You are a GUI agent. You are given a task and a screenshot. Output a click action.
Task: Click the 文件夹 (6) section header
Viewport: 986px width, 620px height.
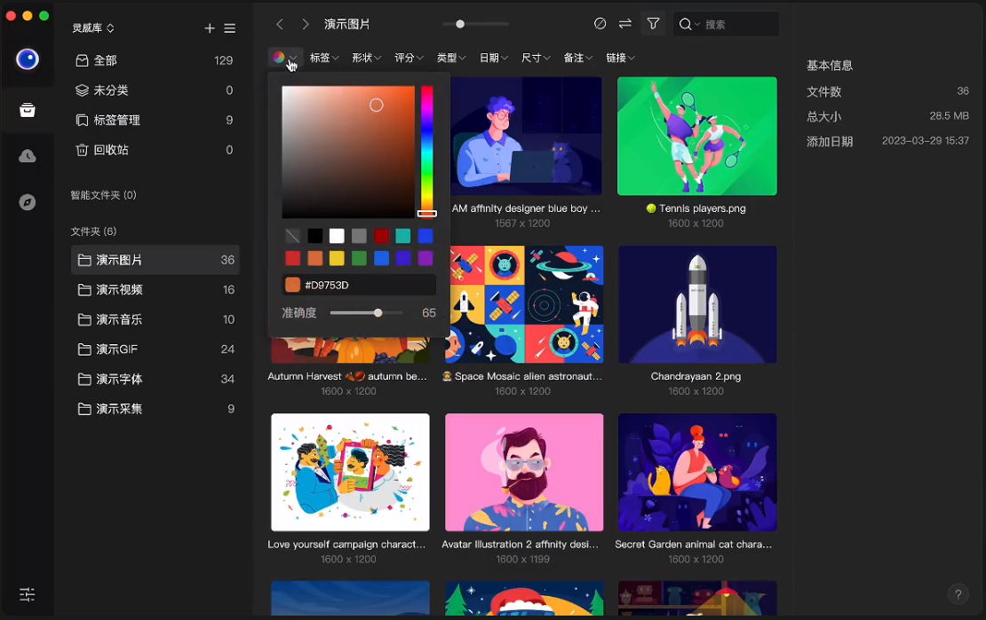tap(93, 232)
